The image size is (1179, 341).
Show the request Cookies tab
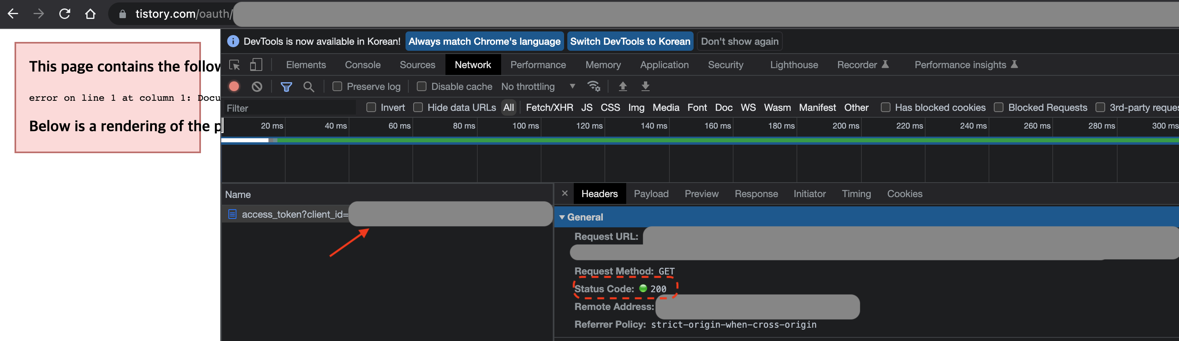coord(904,194)
